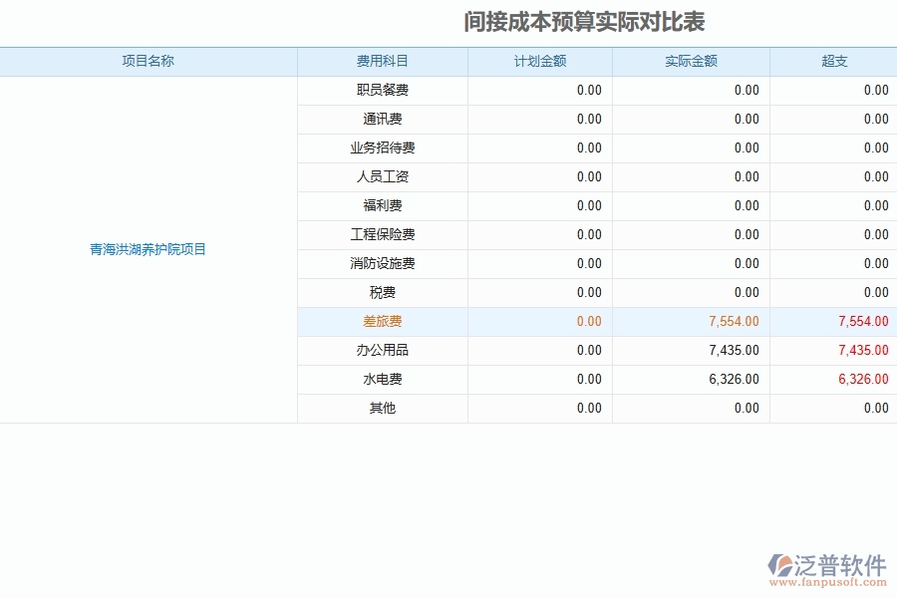Select the 其他 expense row

(x=382, y=408)
